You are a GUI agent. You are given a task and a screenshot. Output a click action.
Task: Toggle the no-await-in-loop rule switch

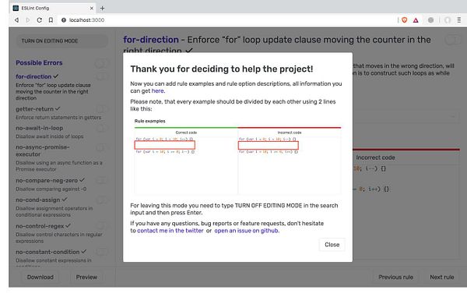tap(101, 128)
